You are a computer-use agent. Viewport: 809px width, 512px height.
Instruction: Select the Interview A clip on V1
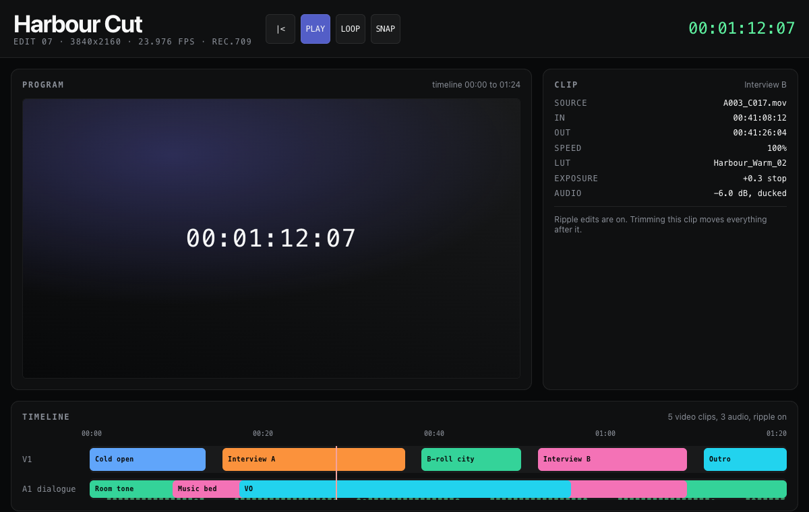tap(313, 459)
